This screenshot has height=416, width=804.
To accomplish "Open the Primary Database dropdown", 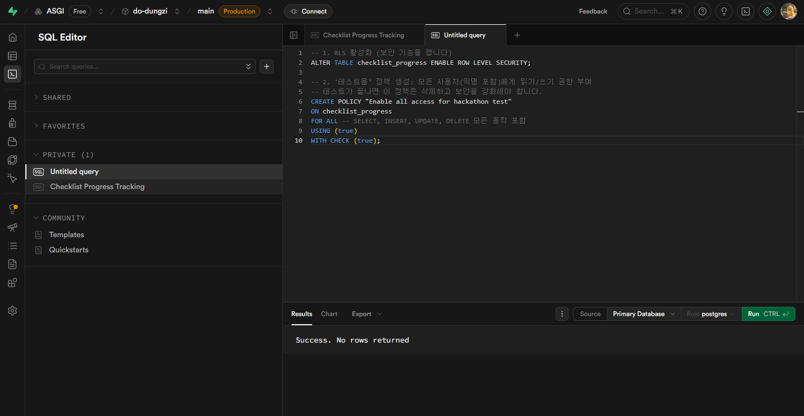I will 643,314.
